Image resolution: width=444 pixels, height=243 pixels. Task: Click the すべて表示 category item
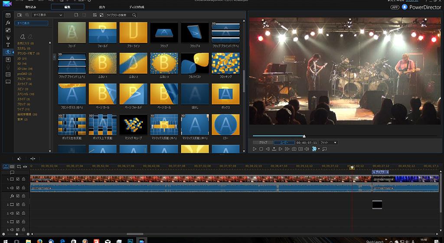pyautogui.click(x=31, y=23)
